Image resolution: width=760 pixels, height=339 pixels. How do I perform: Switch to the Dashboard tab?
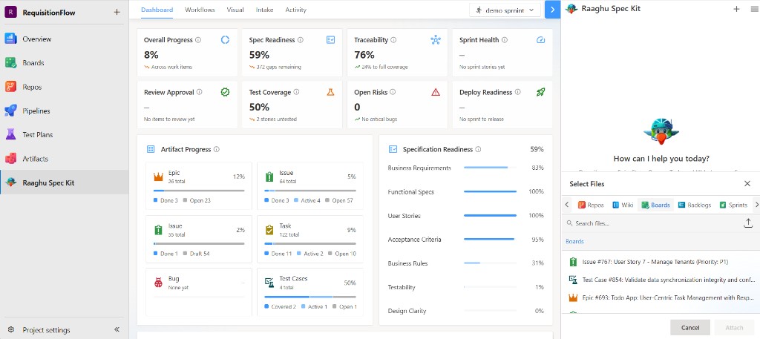point(157,10)
